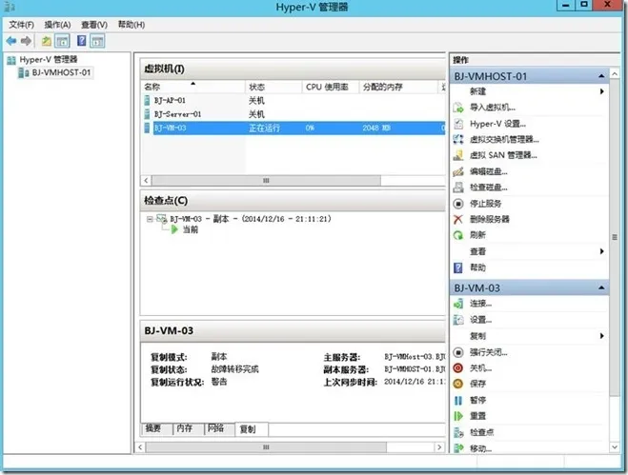Image resolution: width=628 pixels, height=475 pixels.
Task: Click the 帮助 icon in actions pane
Action: click(x=458, y=267)
